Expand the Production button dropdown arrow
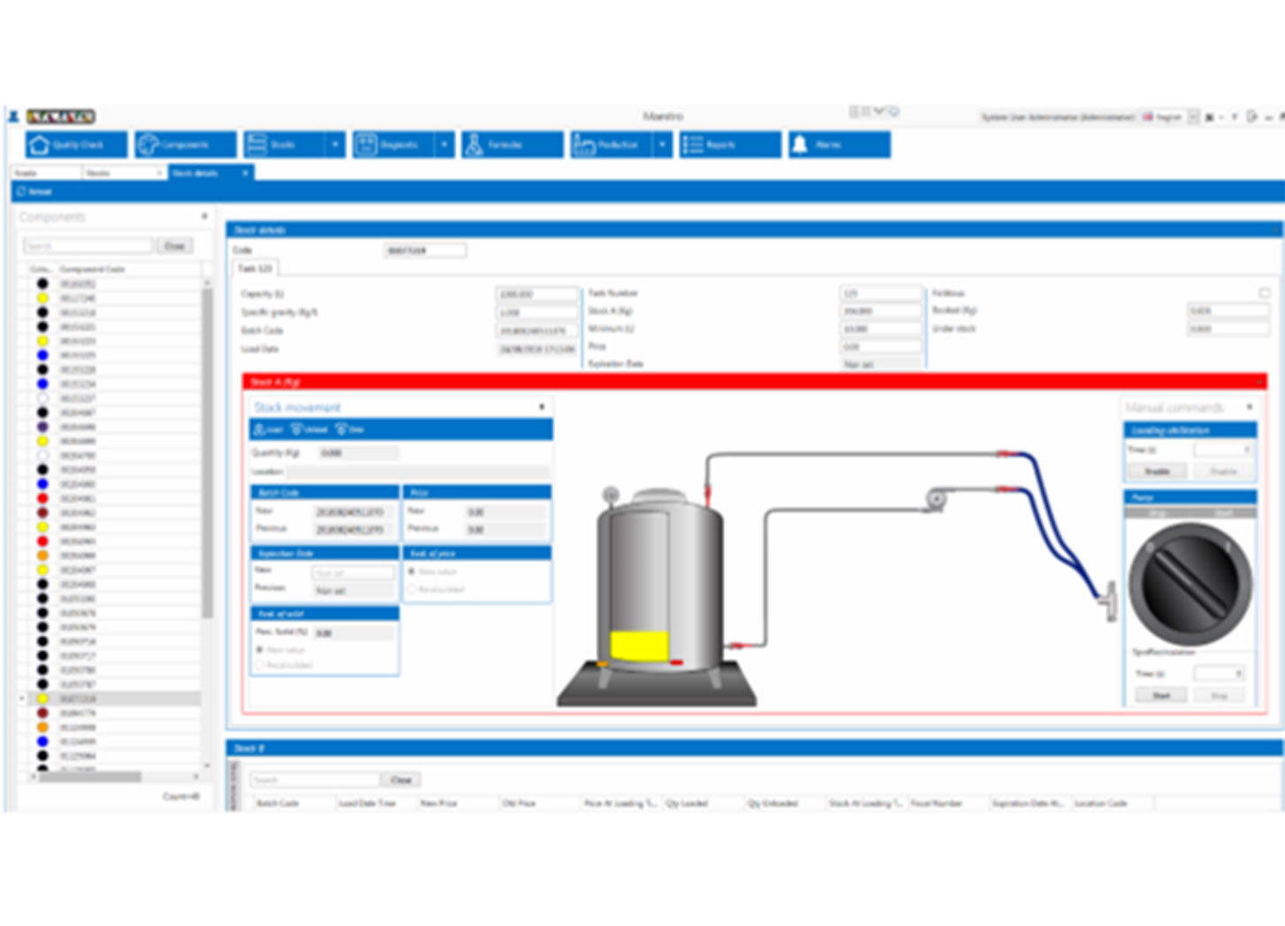1285x926 pixels. (x=662, y=144)
